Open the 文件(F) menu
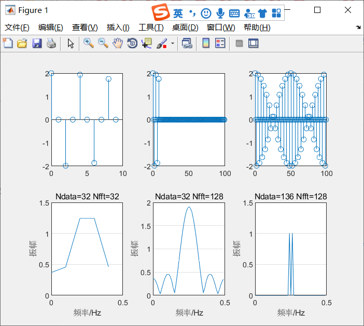 click(x=17, y=28)
